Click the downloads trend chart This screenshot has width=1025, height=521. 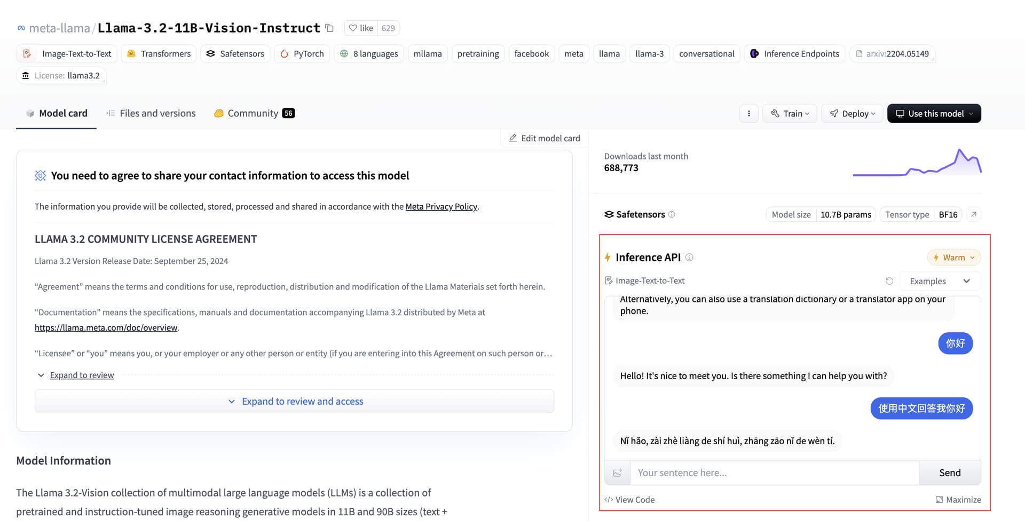(917, 162)
